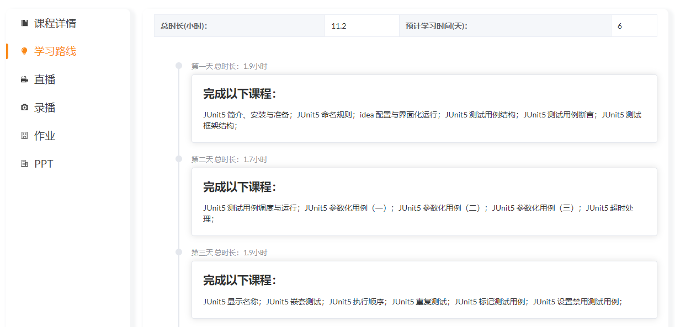Select the second day timeline dot
Screen dimensions: 675x327
tap(179, 159)
